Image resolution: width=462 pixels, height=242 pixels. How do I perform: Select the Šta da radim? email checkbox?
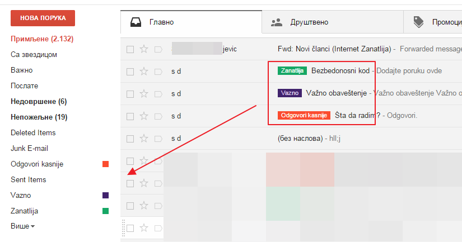click(130, 116)
